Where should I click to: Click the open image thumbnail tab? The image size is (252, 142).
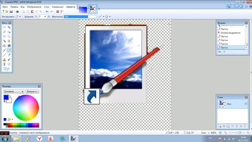click(x=93, y=9)
